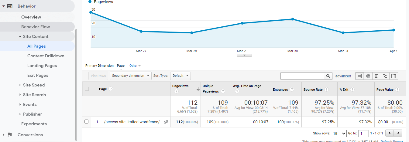Click the Pageviews column help icon
The width and height of the screenshot is (409, 142).
(x=177, y=91)
